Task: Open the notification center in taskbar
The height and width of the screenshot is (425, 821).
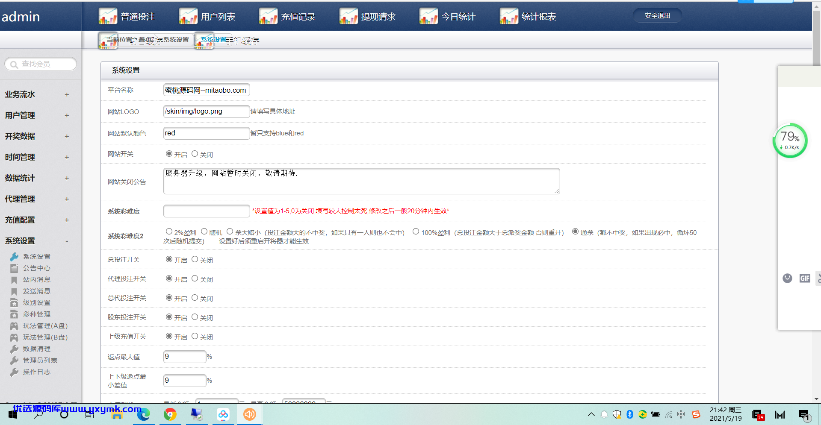Action: click(804, 414)
